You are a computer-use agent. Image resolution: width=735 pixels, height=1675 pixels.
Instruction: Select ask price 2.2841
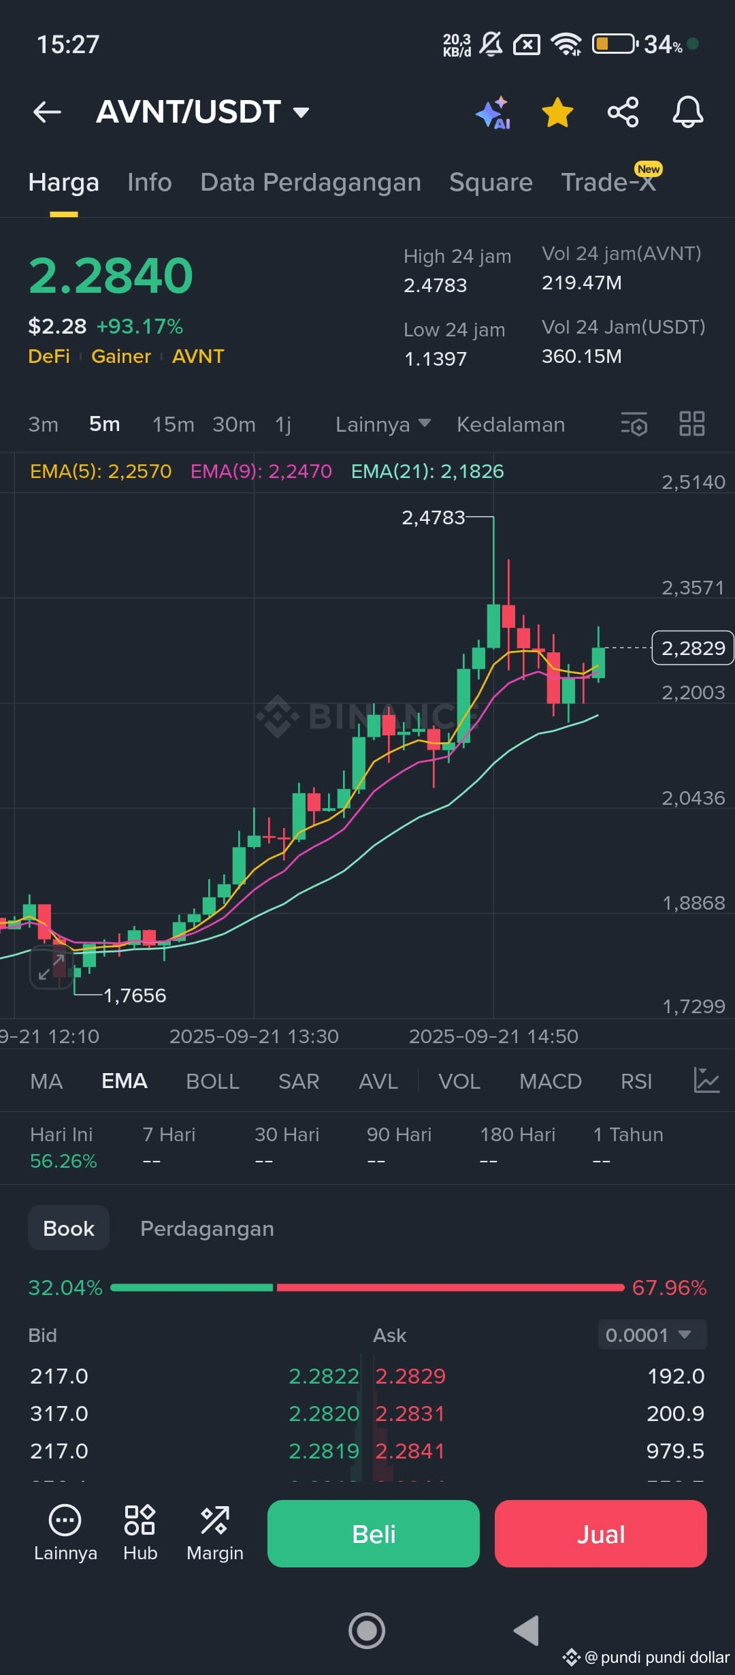pyautogui.click(x=410, y=1451)
